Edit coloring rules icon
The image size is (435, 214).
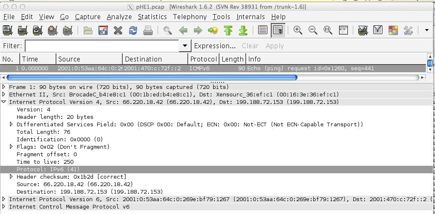393,30
